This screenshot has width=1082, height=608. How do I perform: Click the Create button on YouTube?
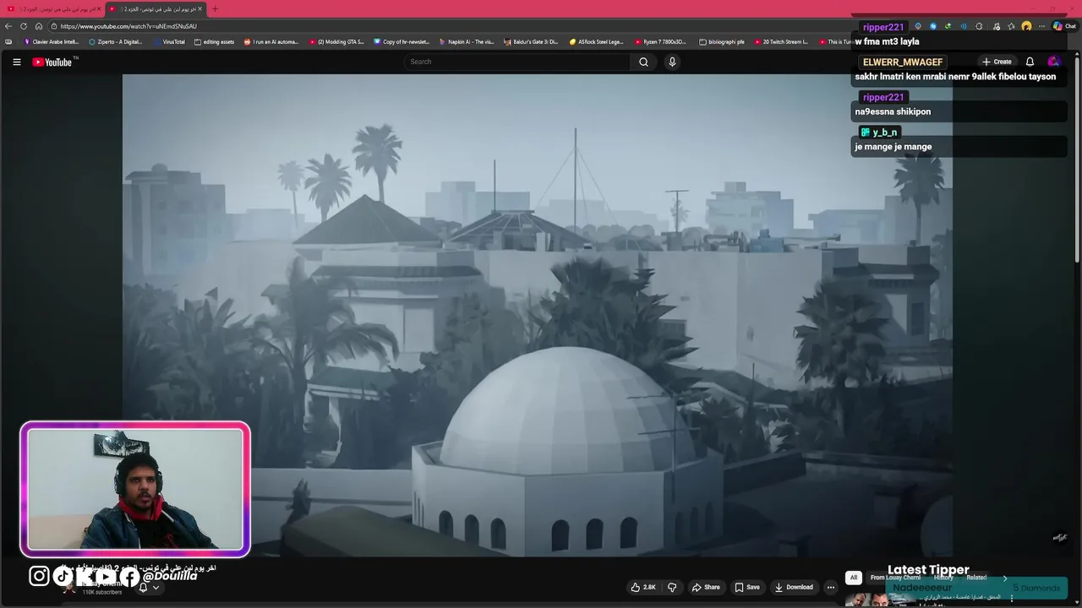997,62
